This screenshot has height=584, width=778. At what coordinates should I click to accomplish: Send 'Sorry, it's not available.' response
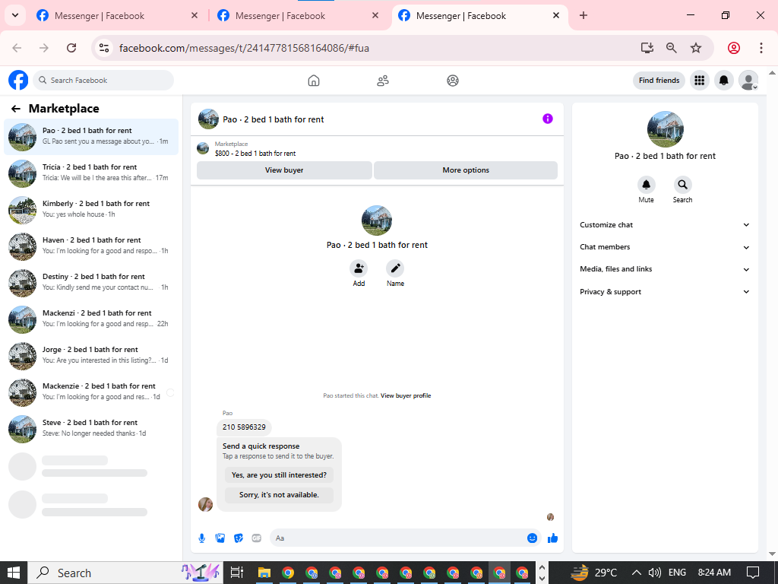(x=279, y=495)
